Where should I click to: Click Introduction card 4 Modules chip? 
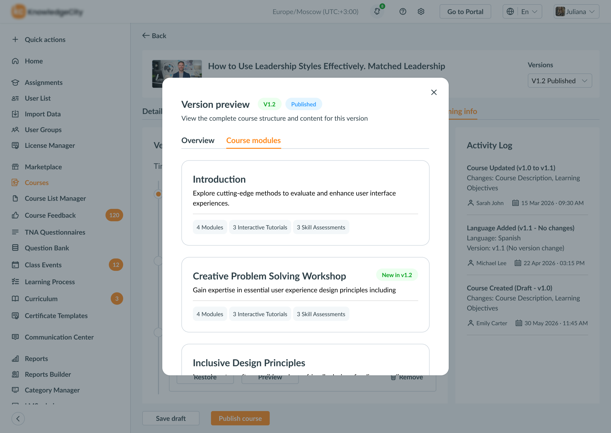[x=210, y=227]
